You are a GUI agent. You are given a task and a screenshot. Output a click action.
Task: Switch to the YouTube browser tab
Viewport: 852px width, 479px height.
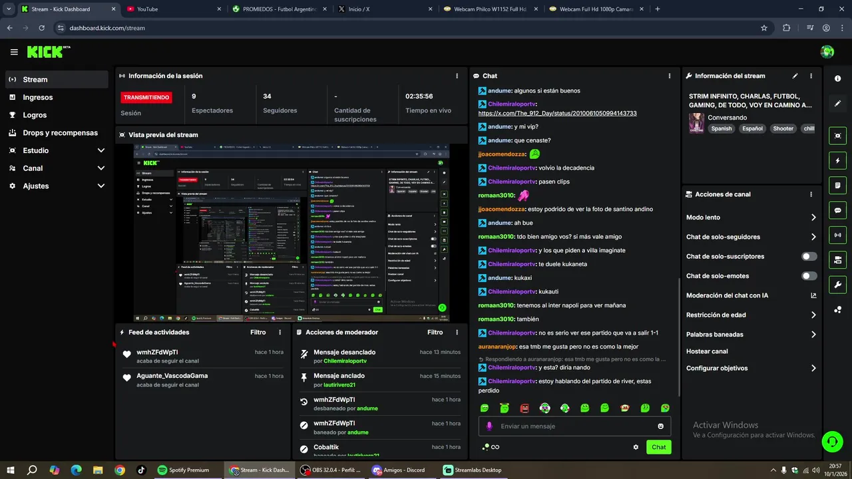click(x=173, y=9)
